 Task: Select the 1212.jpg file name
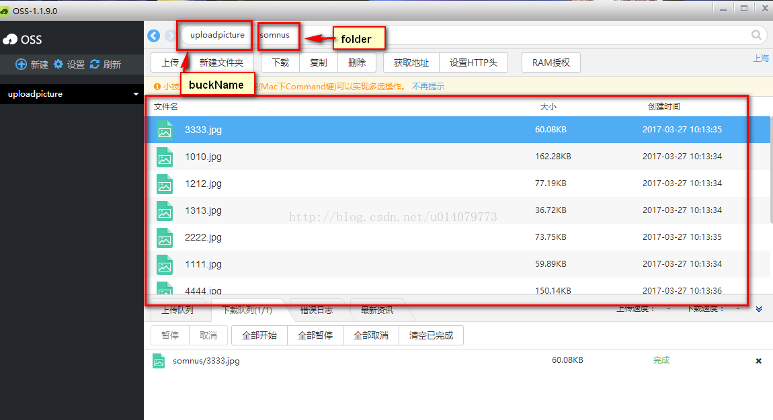(203, 183)
